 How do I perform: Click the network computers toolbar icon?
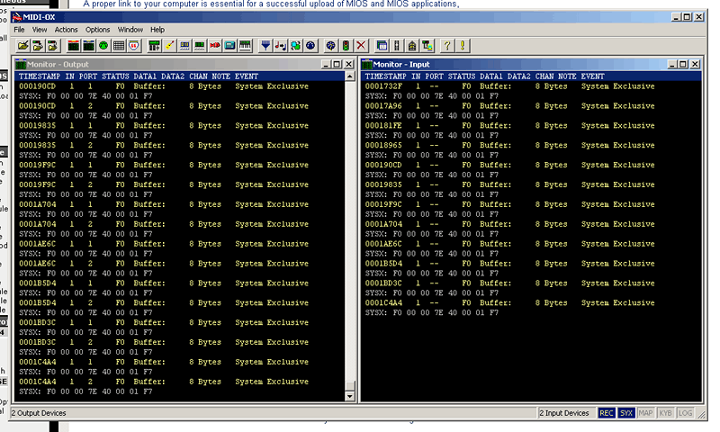tap(427, 45)
